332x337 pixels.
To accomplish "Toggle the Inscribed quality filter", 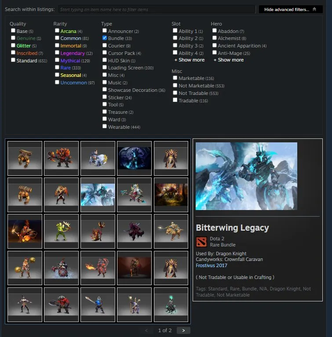I will coord(13,52).
